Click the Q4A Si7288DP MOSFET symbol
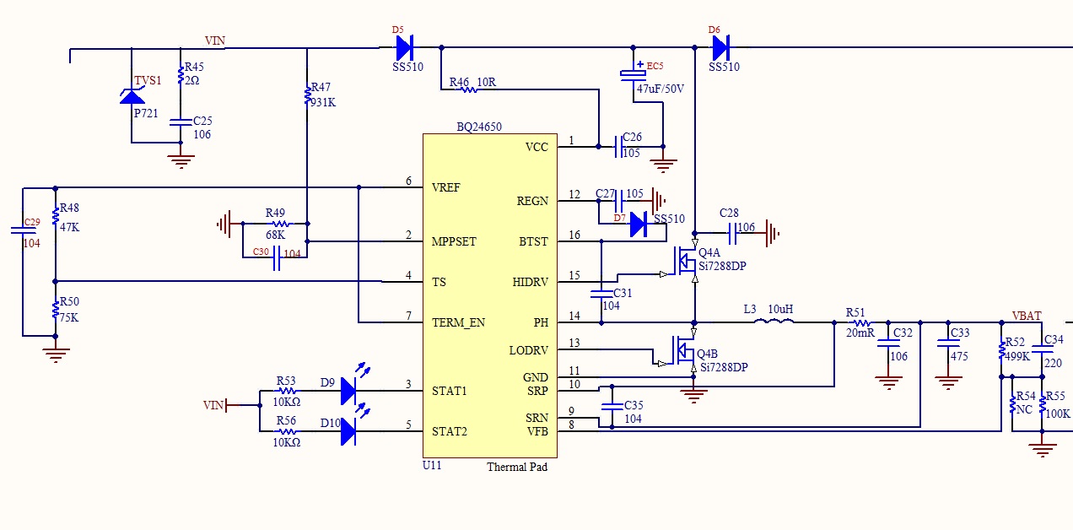The height and width of the screenshot is (530, 1073). 684,262
